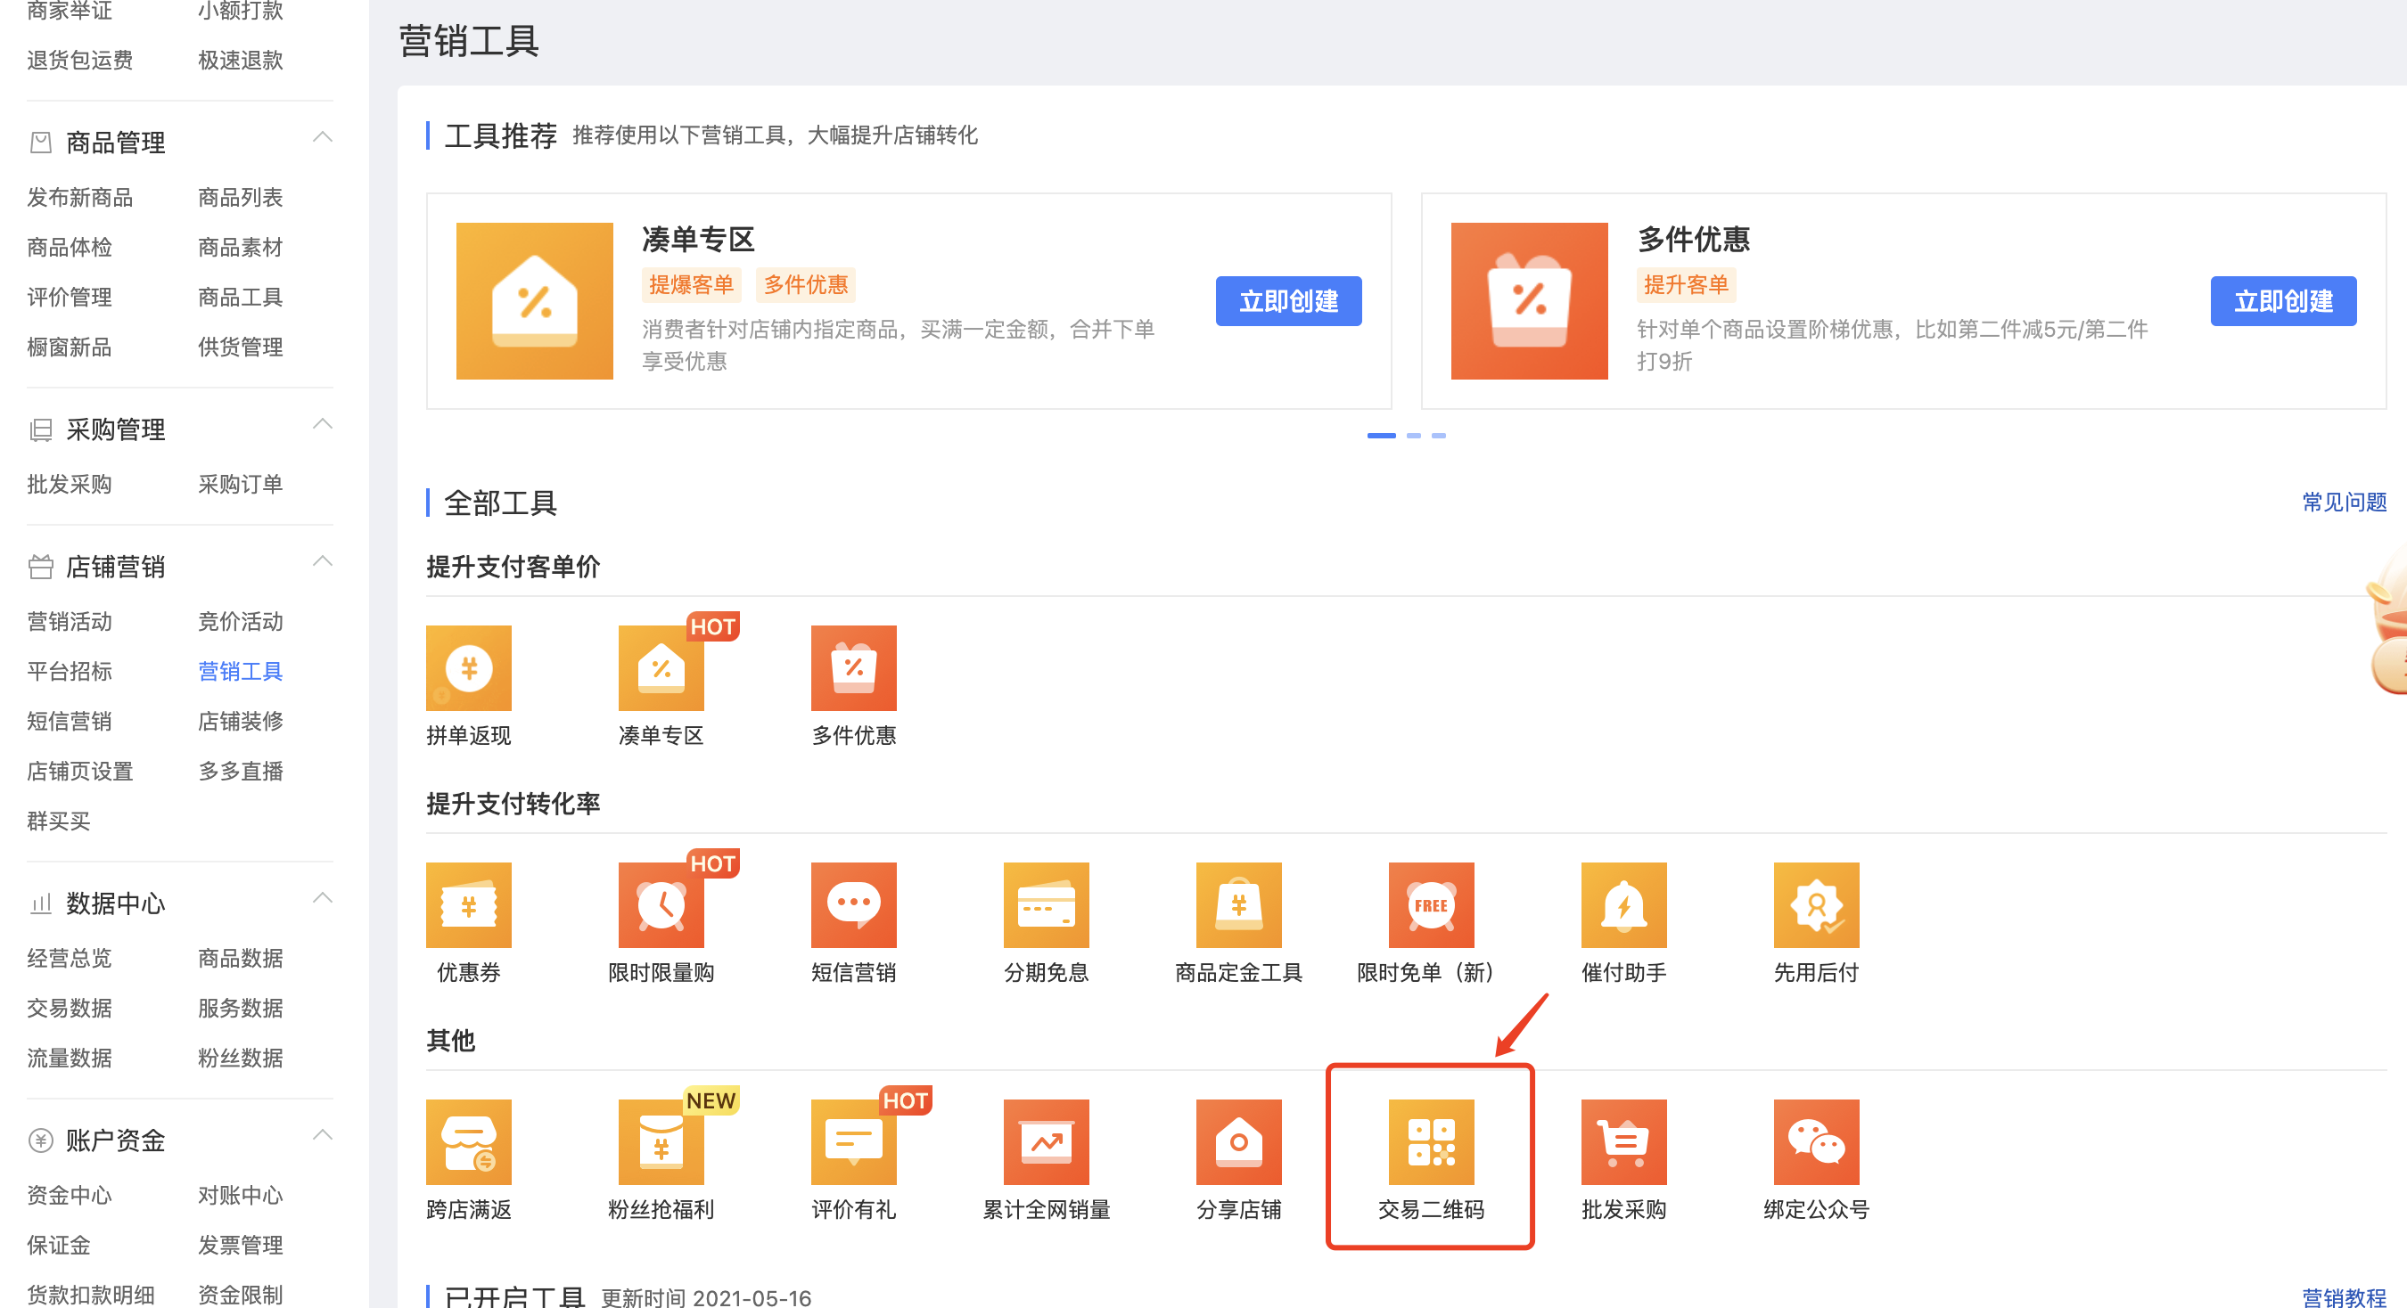The height and width of the screenshot is (1308, 2407).
Task: Open the 分期免息 card icon
Action: (1046, 904)
